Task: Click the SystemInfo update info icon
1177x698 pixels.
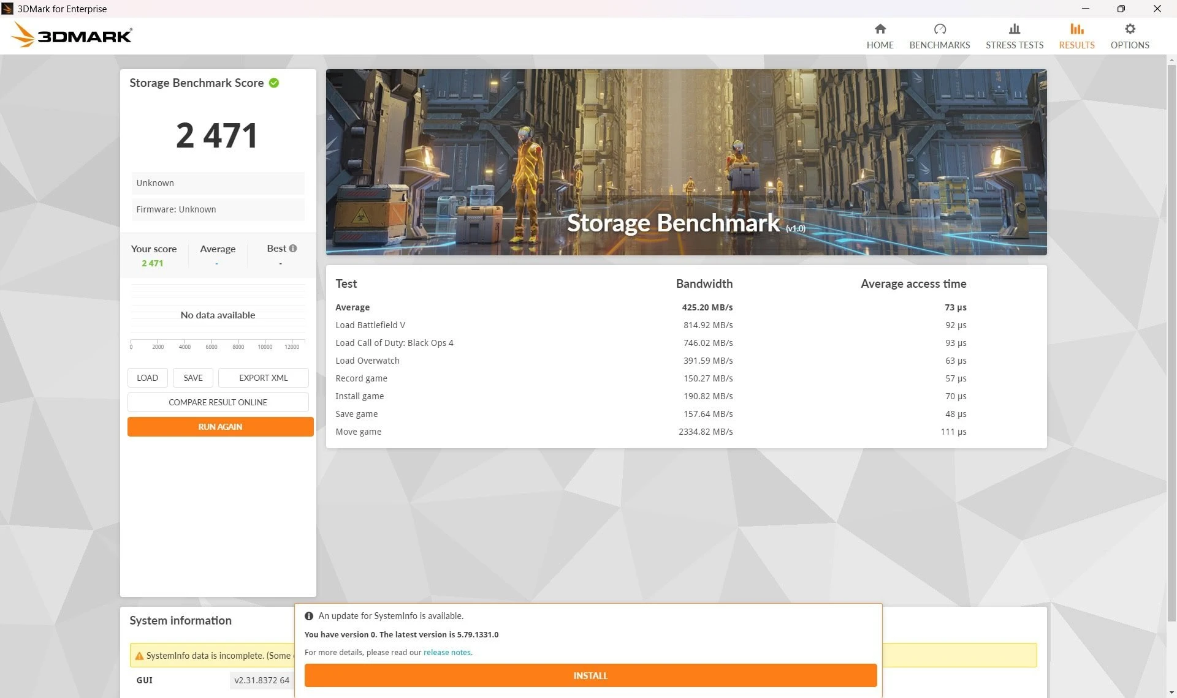Action: tap(309, 616)
